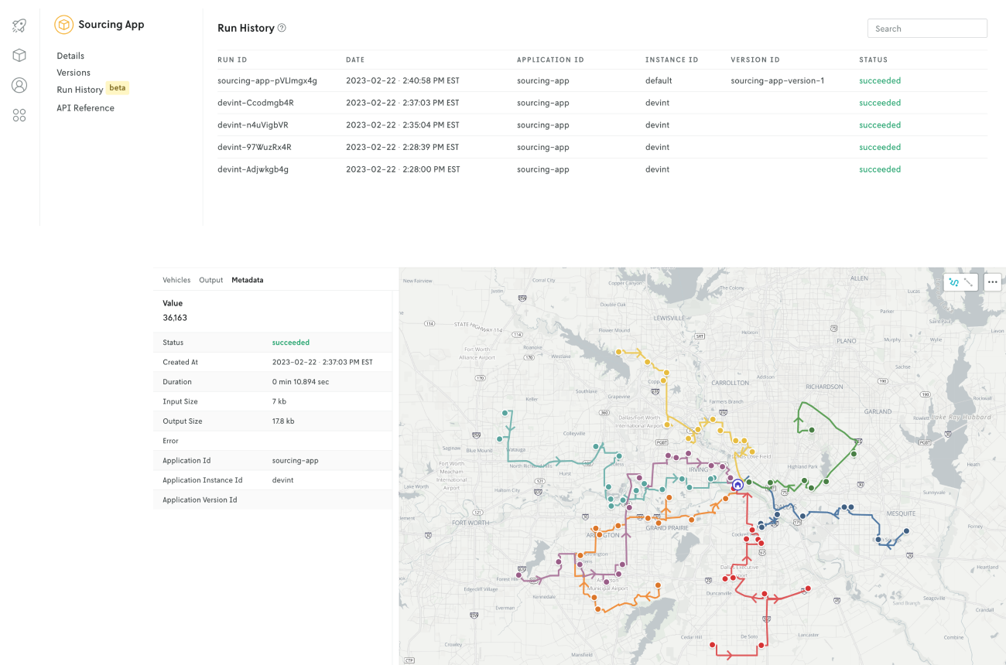Toggle curved road-route view on map
Image resolution: width=1006 pixels, height=665 pixels.
[954, 282]
